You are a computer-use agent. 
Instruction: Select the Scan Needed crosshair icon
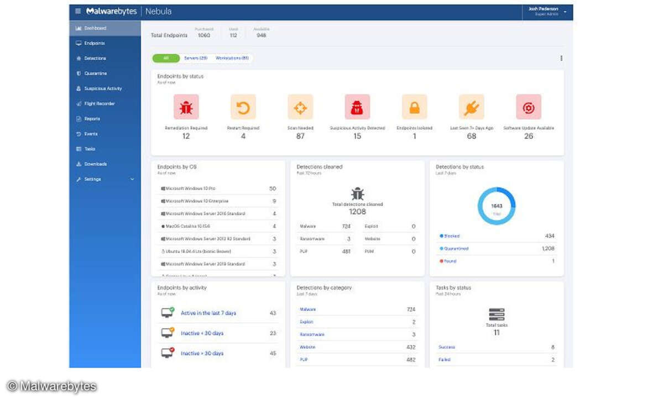click(300, 107)
